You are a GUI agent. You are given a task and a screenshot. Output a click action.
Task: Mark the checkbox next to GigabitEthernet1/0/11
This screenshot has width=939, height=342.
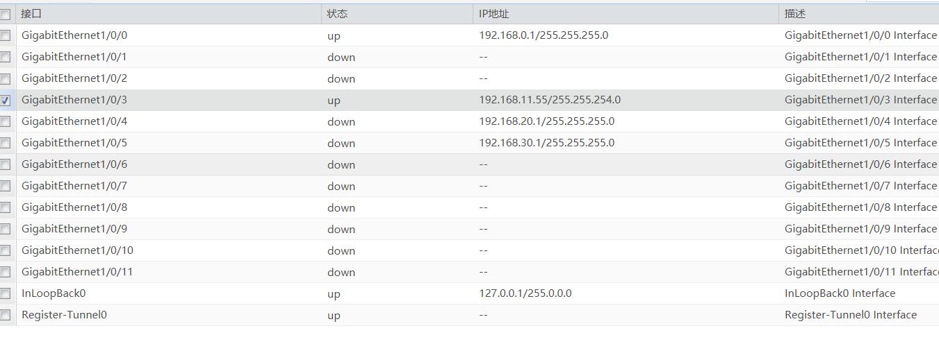6,272
